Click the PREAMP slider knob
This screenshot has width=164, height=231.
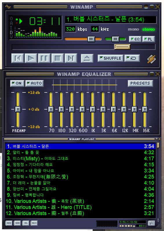(x=18, y=109)
